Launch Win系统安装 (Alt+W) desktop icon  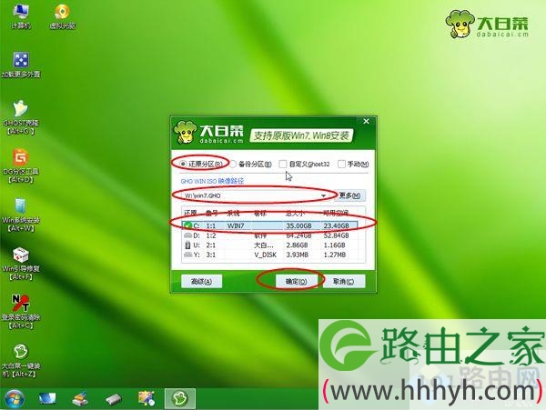[x=21, y=215]
